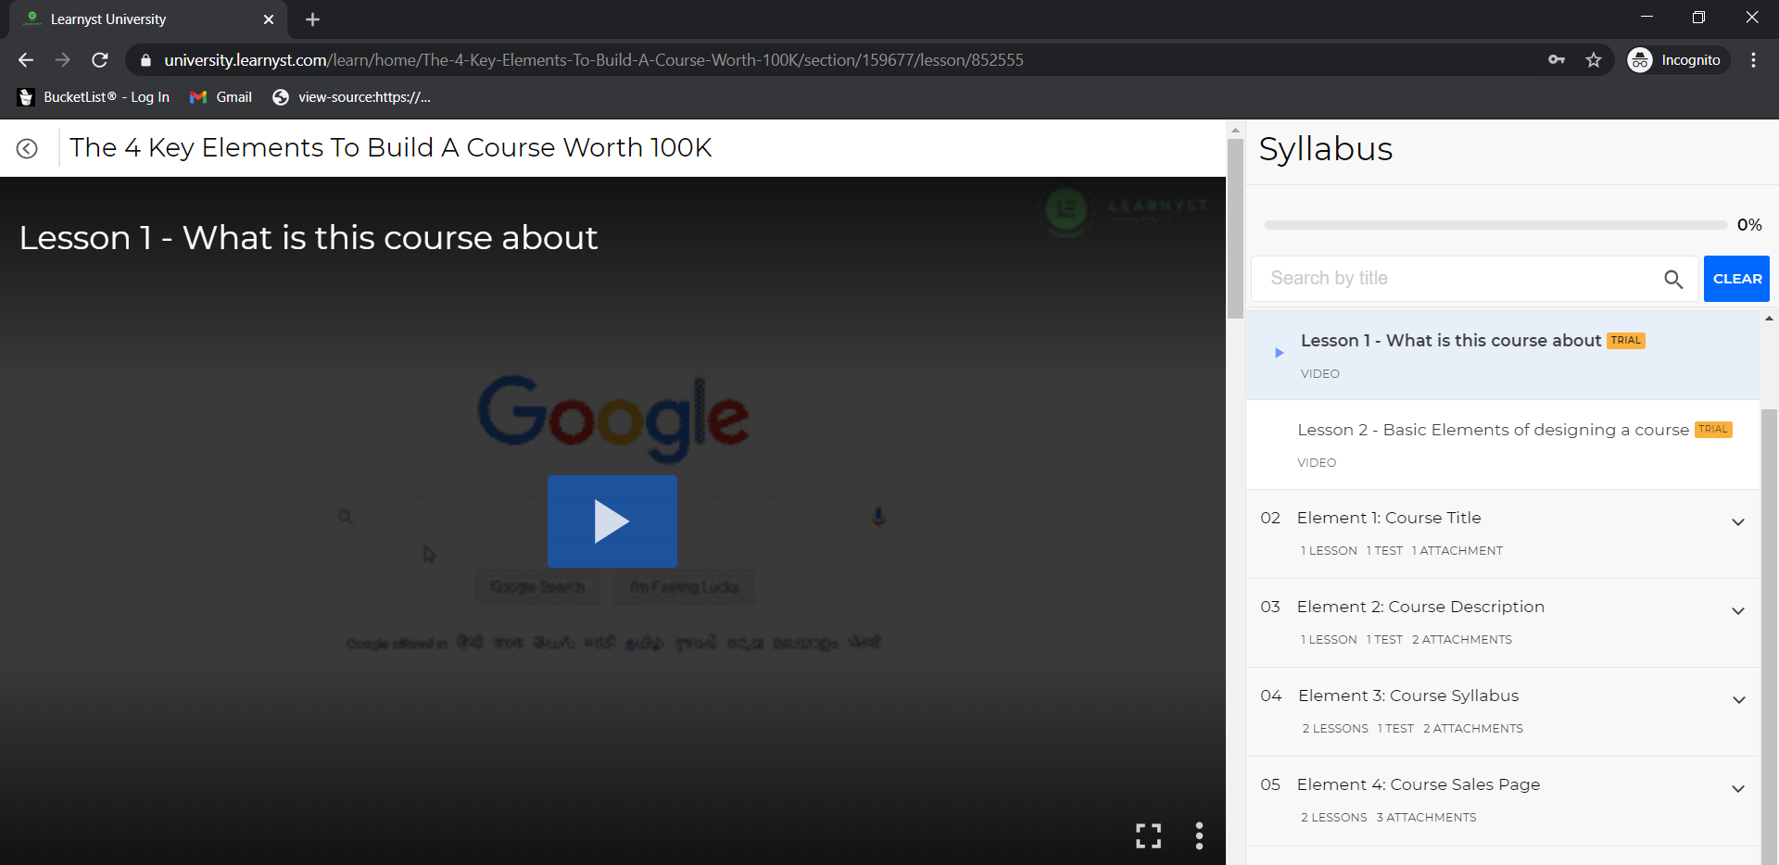Enter fullscreen mode on the video player
The height and width of the screenshot is (865, 1779).
1148,835
